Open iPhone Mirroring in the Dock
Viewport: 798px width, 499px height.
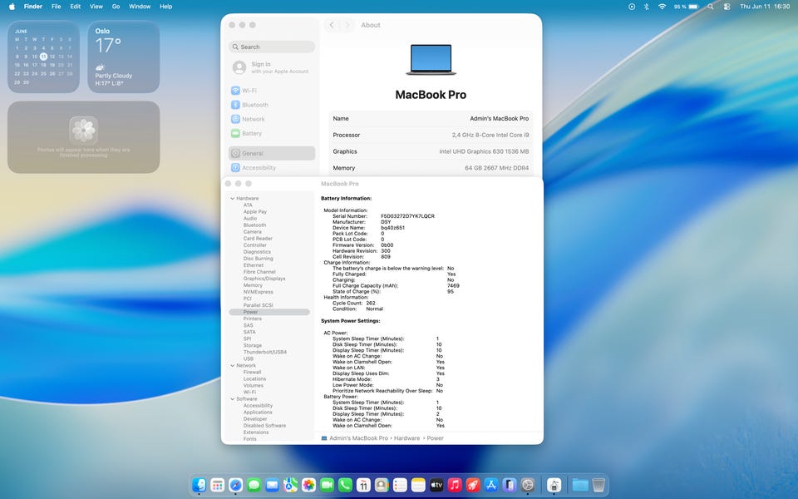510,485
